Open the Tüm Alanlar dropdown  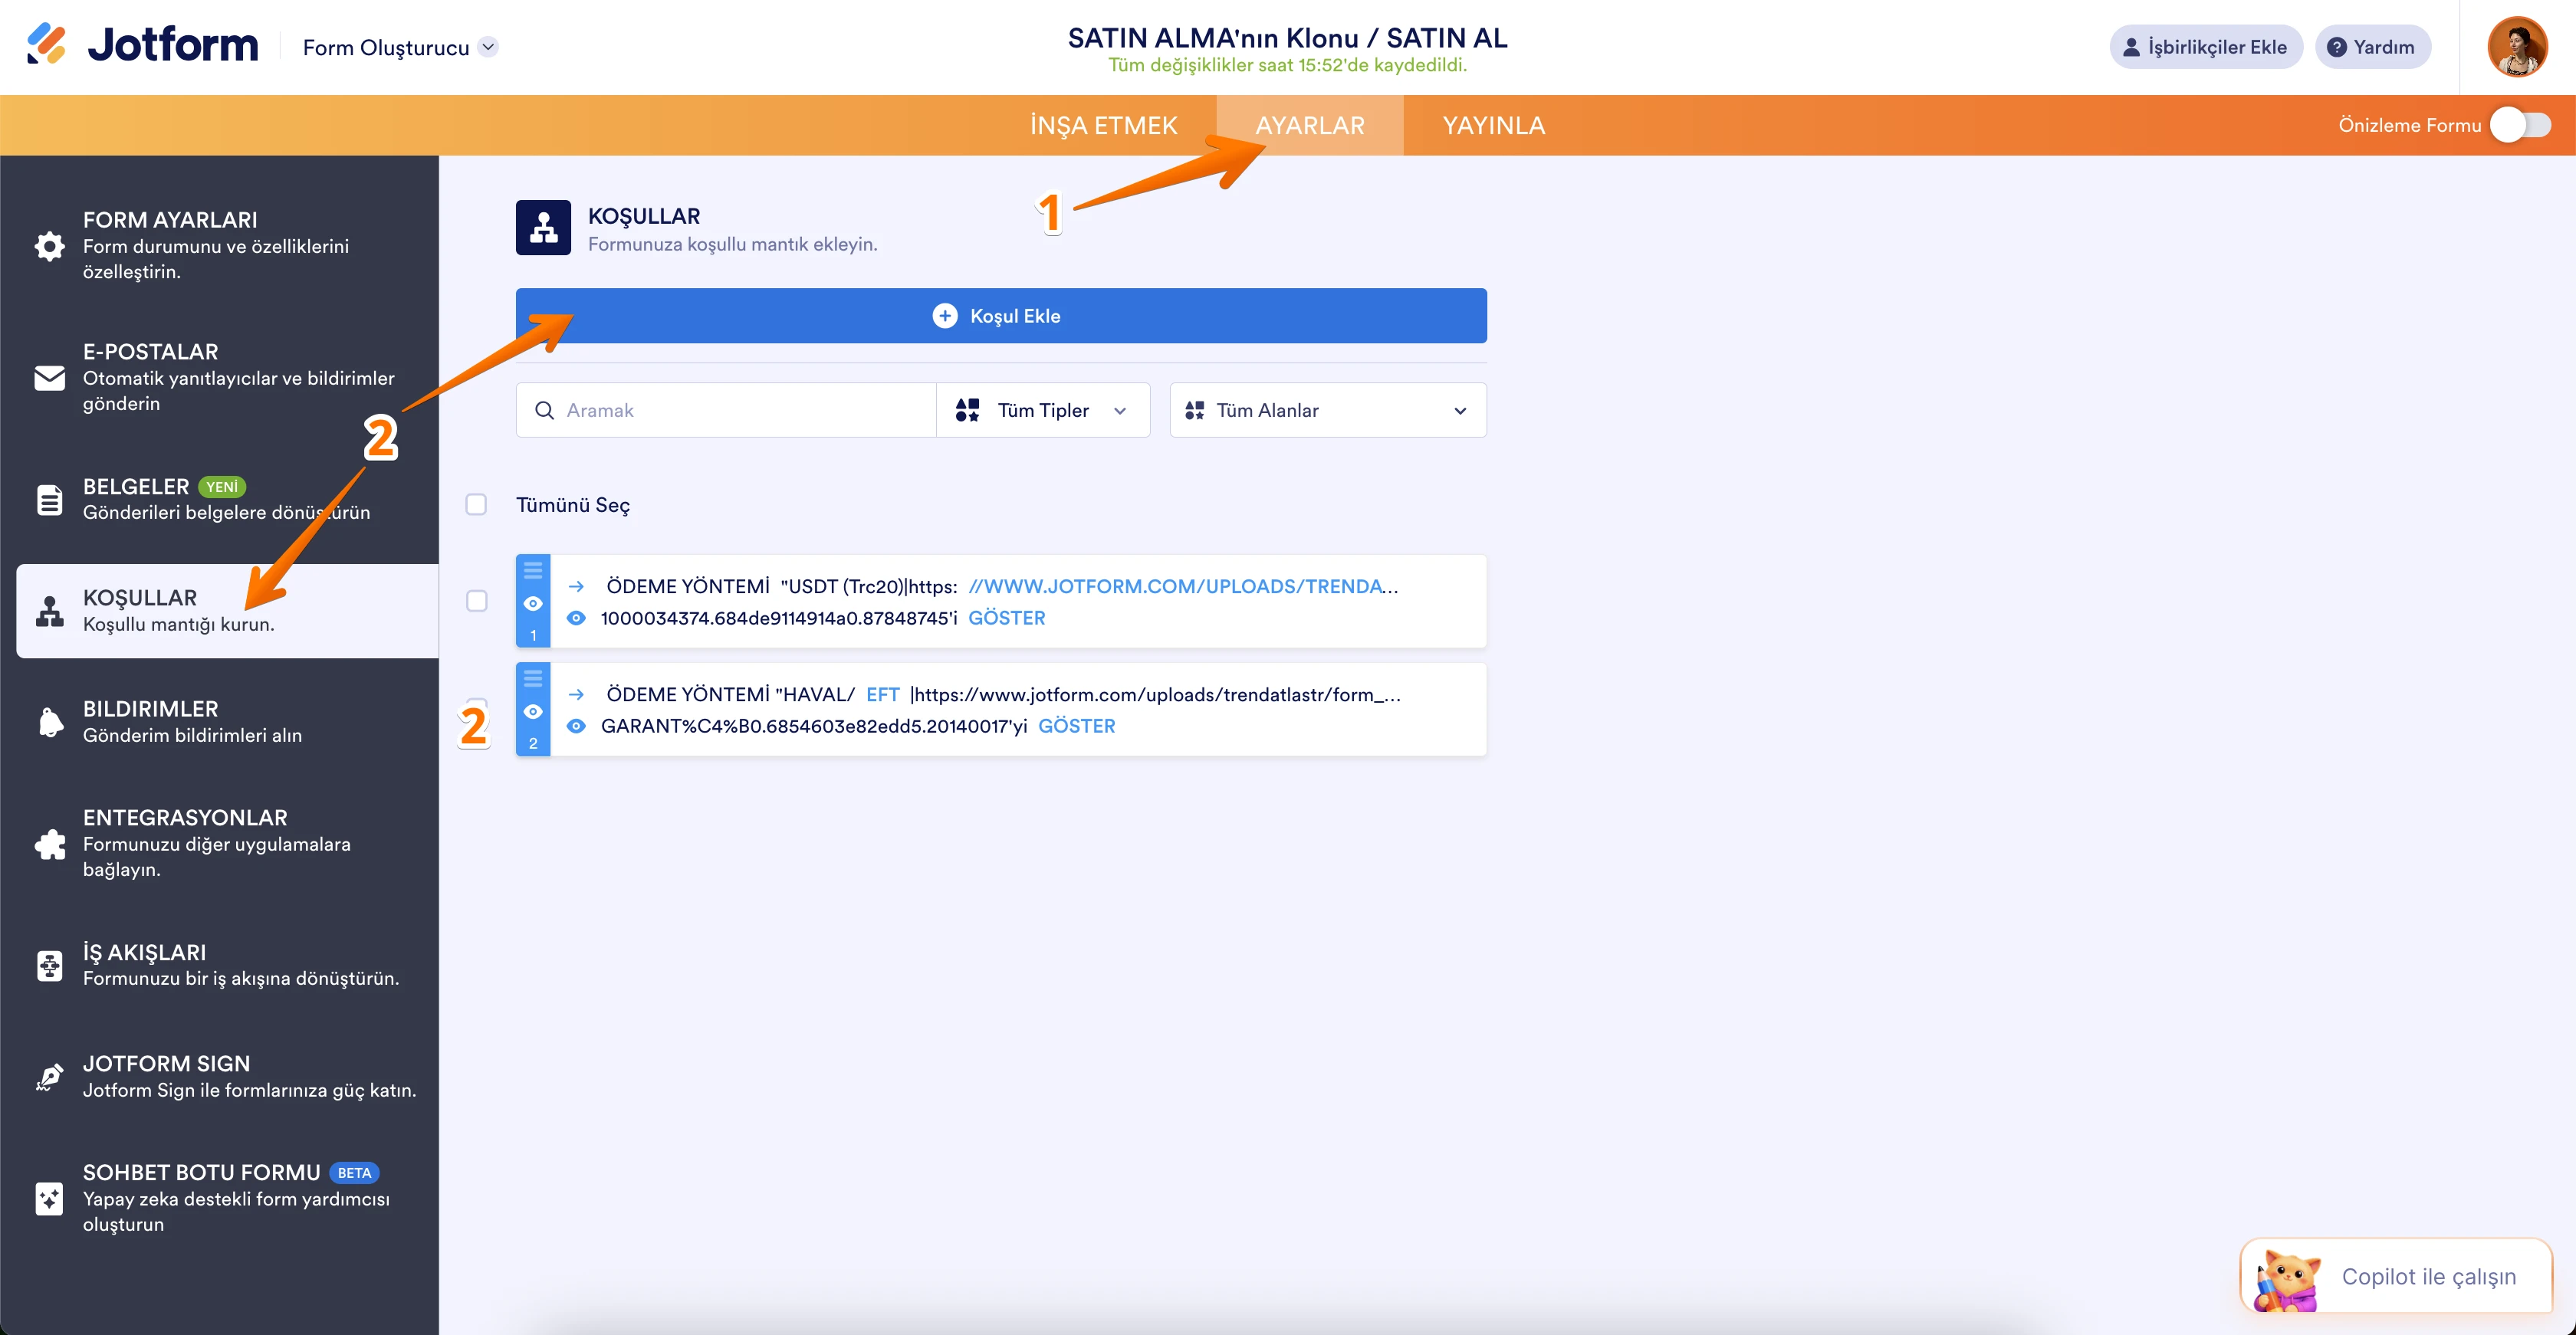pos(1327,410)
